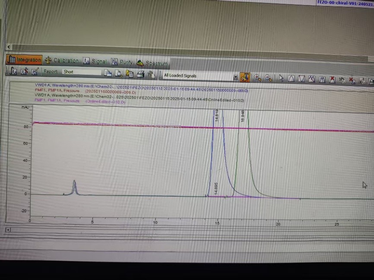Click the 16.948 peak retention time label
374x280 pixels.
[243, 115]
